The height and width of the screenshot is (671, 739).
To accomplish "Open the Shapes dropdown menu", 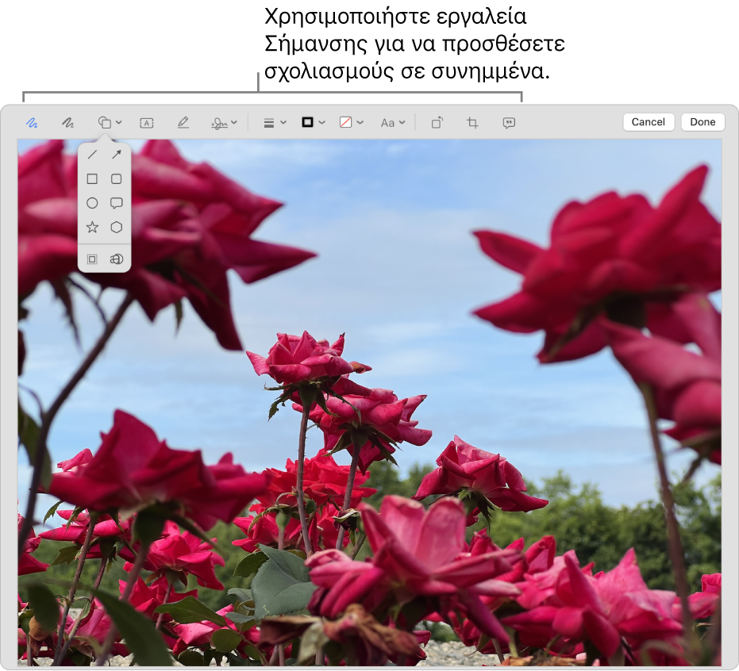I will 110,123.
